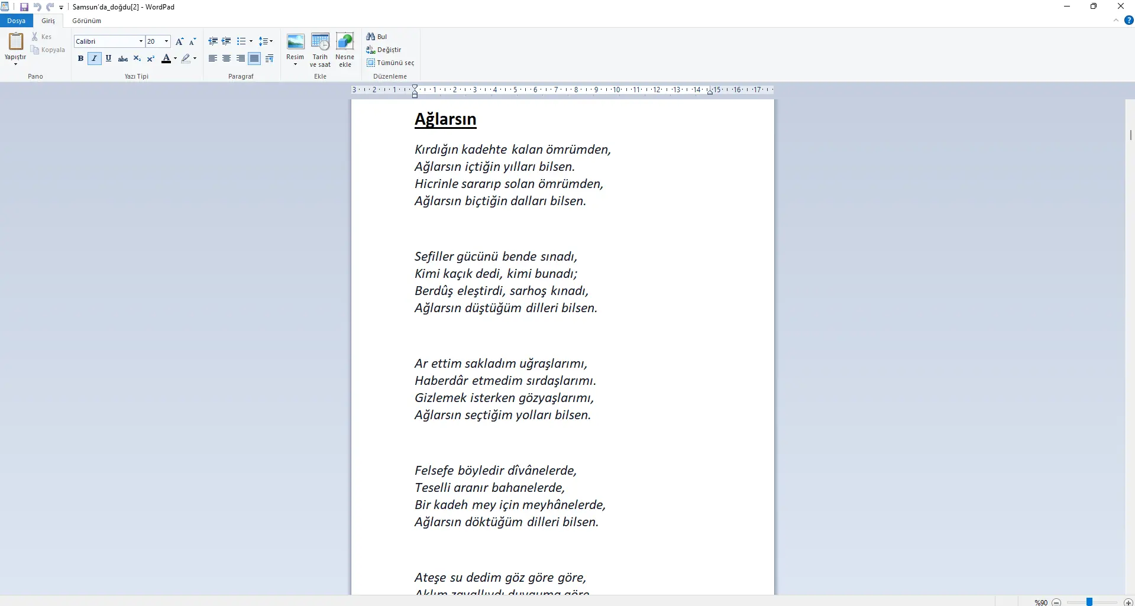Toggle strikethrough formatting

(123, 59)
